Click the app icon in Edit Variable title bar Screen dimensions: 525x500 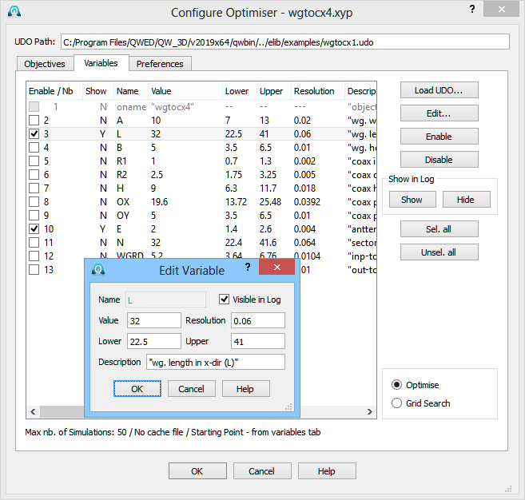point(98,269)
